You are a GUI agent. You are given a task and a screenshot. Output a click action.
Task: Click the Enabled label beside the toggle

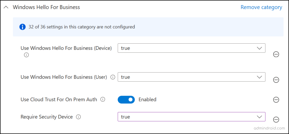click(x=147, y=99)
